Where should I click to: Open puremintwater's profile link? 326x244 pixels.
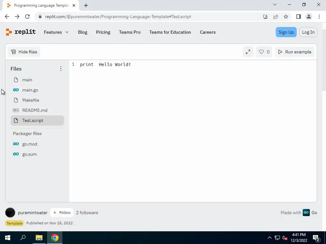point(33,213)
